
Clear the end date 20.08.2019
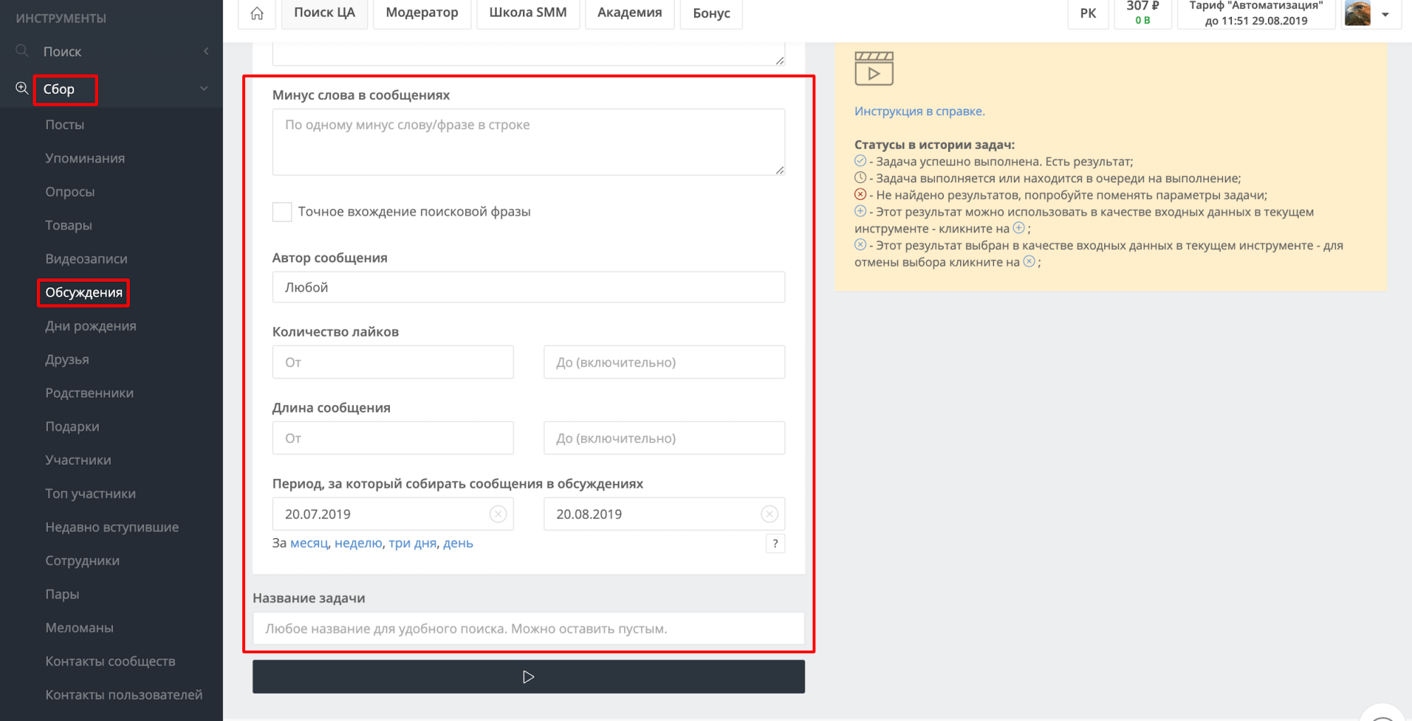769,513
